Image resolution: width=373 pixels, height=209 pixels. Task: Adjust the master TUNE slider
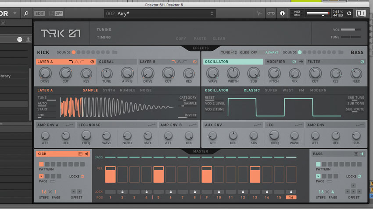(351, 37)
